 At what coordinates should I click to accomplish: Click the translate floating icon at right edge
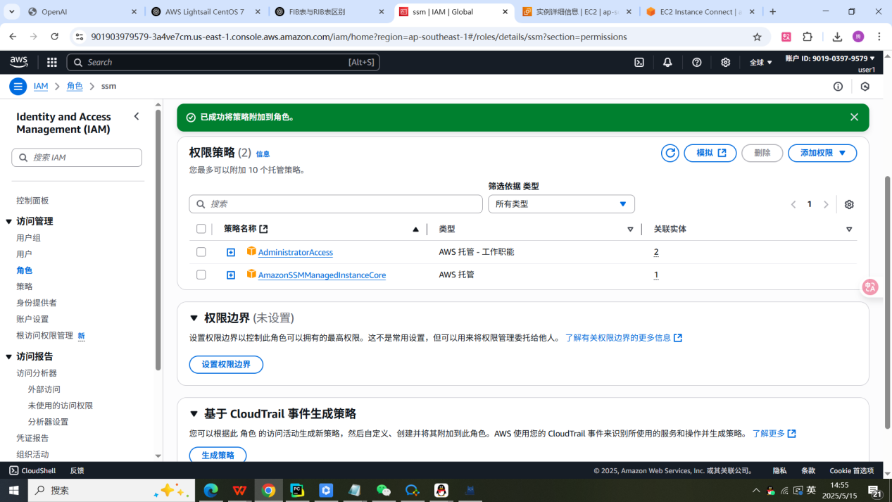[870, 287]
